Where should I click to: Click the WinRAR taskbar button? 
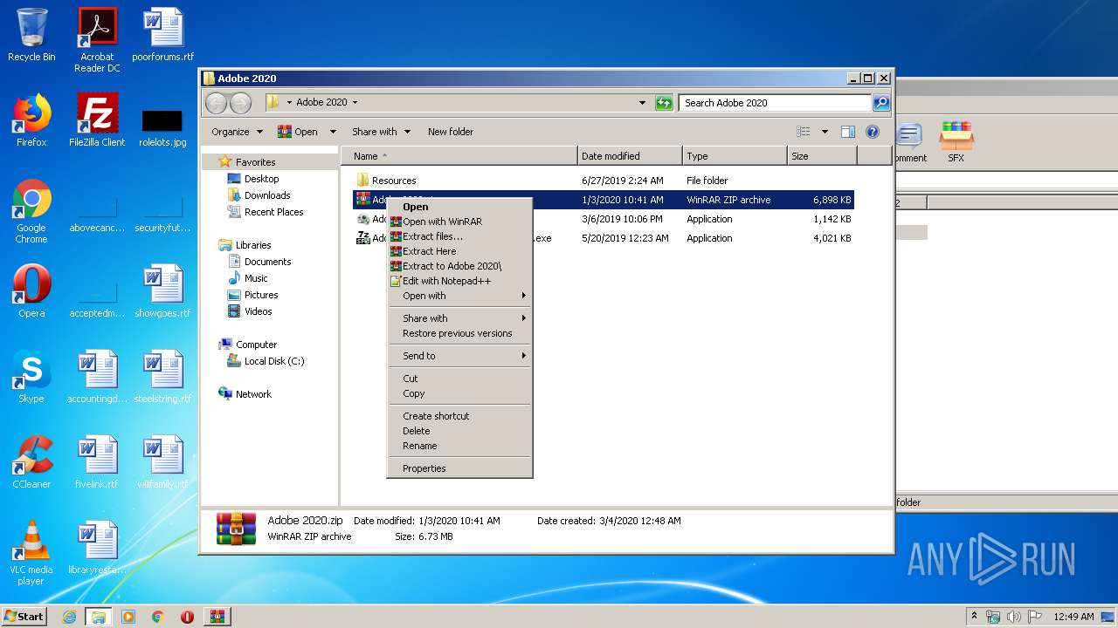pos(217,617)
